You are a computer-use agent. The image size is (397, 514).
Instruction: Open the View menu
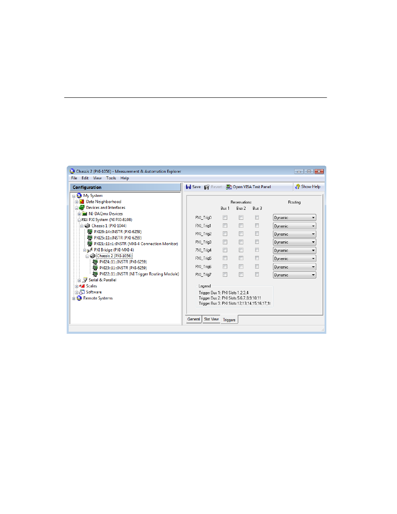tap(97, 178)
